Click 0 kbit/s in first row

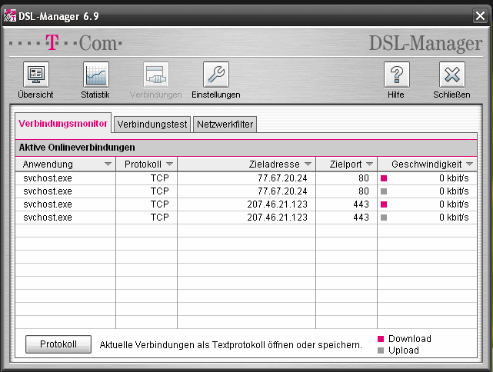pos(454,178)
